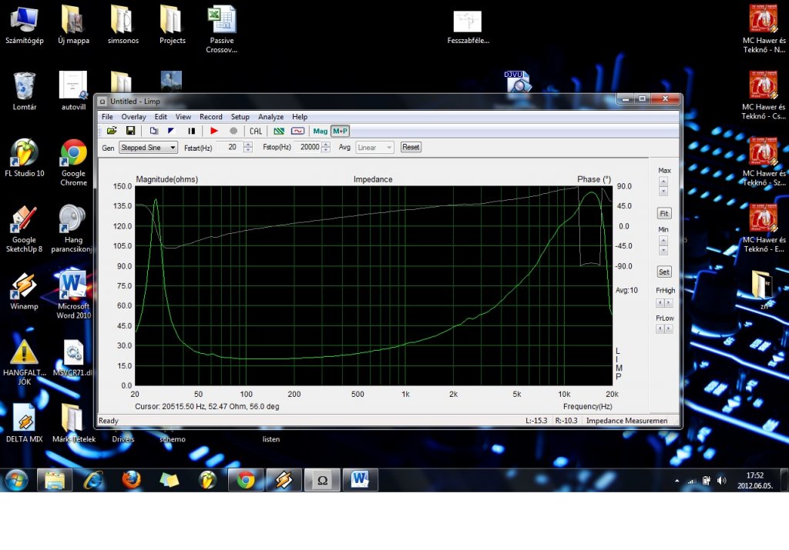Select Winamp desktop shortcut
Viewport: 789px width, 550px height.
click(x=24, y=292)
